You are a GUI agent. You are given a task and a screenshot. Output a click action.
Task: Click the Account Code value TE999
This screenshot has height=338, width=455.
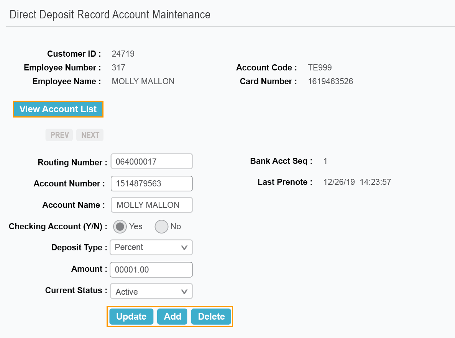pyautogui.click(x=320, y=68)
